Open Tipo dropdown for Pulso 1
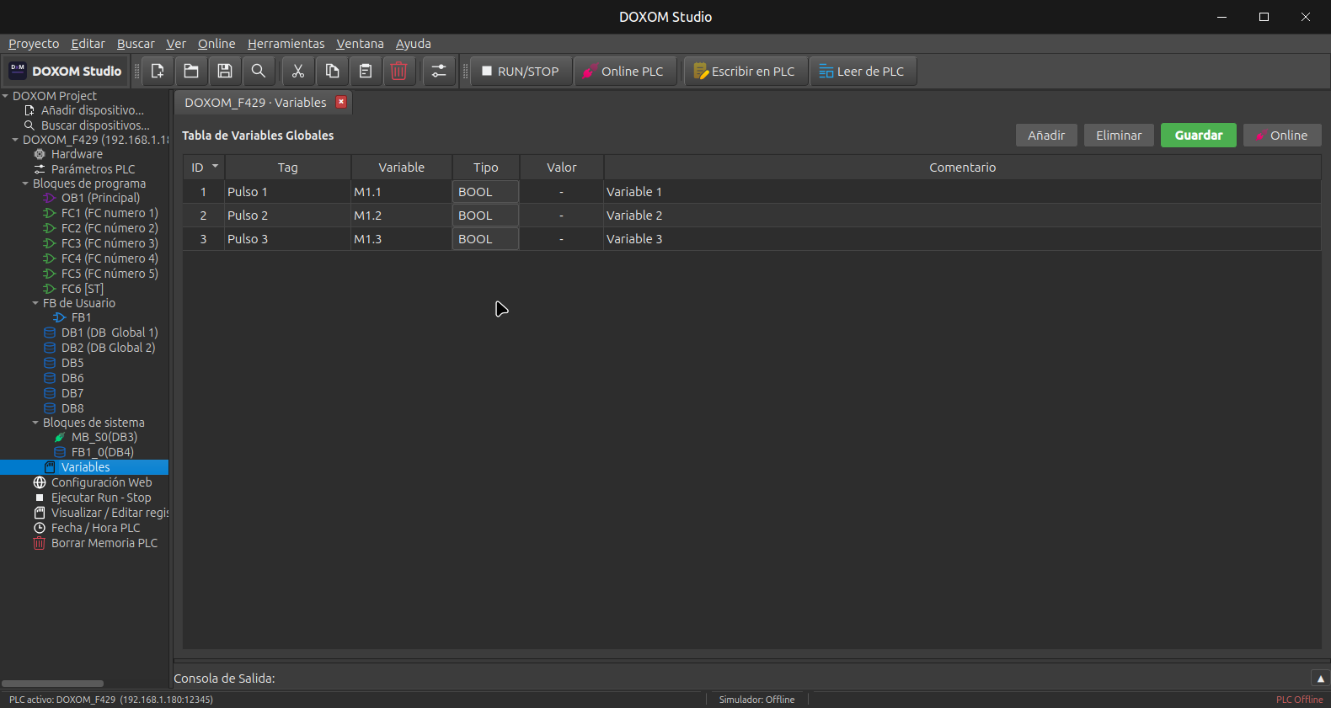 (x=486, y=192)
